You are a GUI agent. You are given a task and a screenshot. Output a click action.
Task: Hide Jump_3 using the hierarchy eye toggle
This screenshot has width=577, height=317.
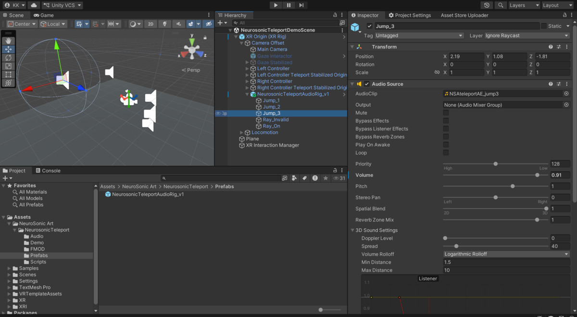click(x=218, y=113)
